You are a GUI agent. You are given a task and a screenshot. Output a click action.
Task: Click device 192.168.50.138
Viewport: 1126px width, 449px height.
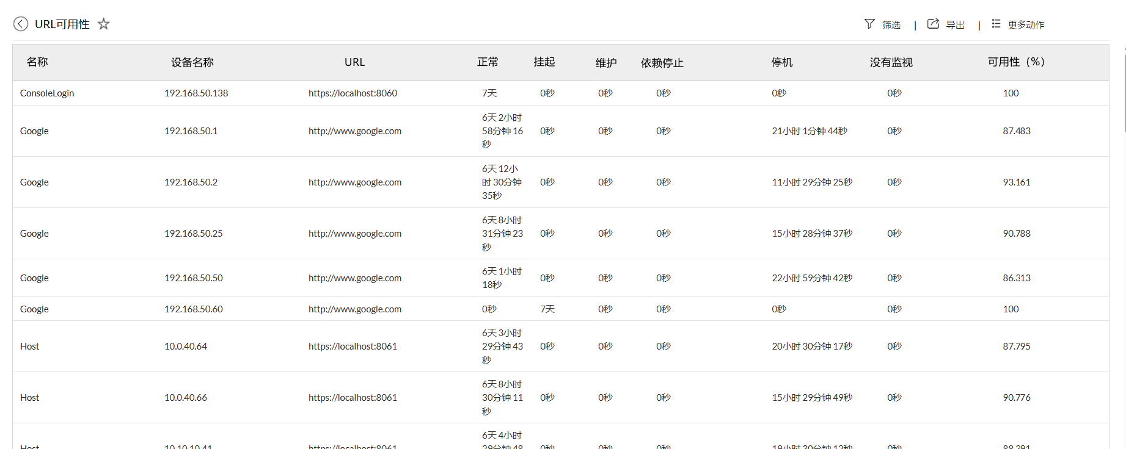click(196, 93)
